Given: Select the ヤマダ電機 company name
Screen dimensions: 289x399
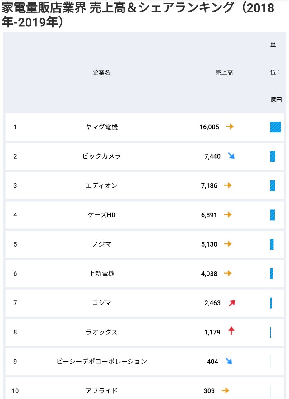Looking at the screenshot, I should click(102, 127).
